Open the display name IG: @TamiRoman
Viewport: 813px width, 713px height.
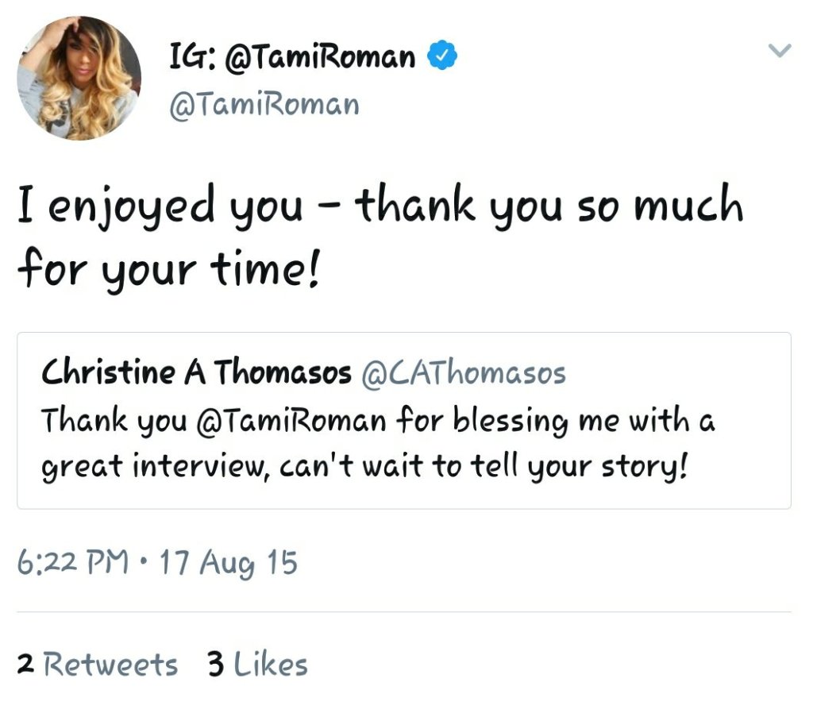click(x=292, y=57)
